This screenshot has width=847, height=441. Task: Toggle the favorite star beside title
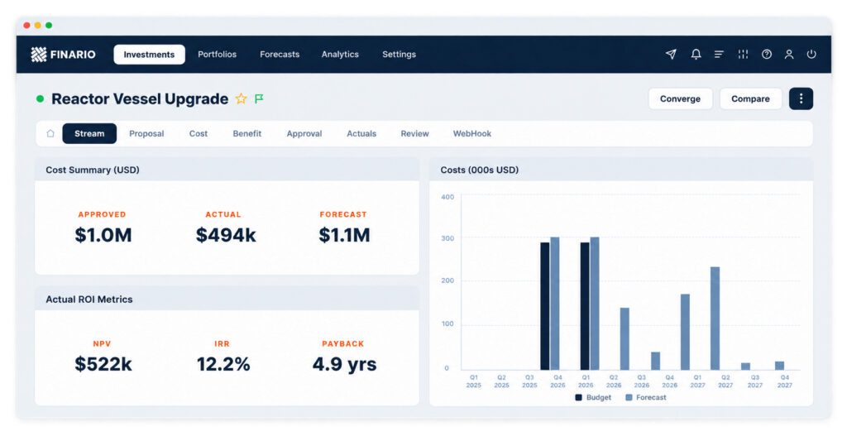pos(241,98)
